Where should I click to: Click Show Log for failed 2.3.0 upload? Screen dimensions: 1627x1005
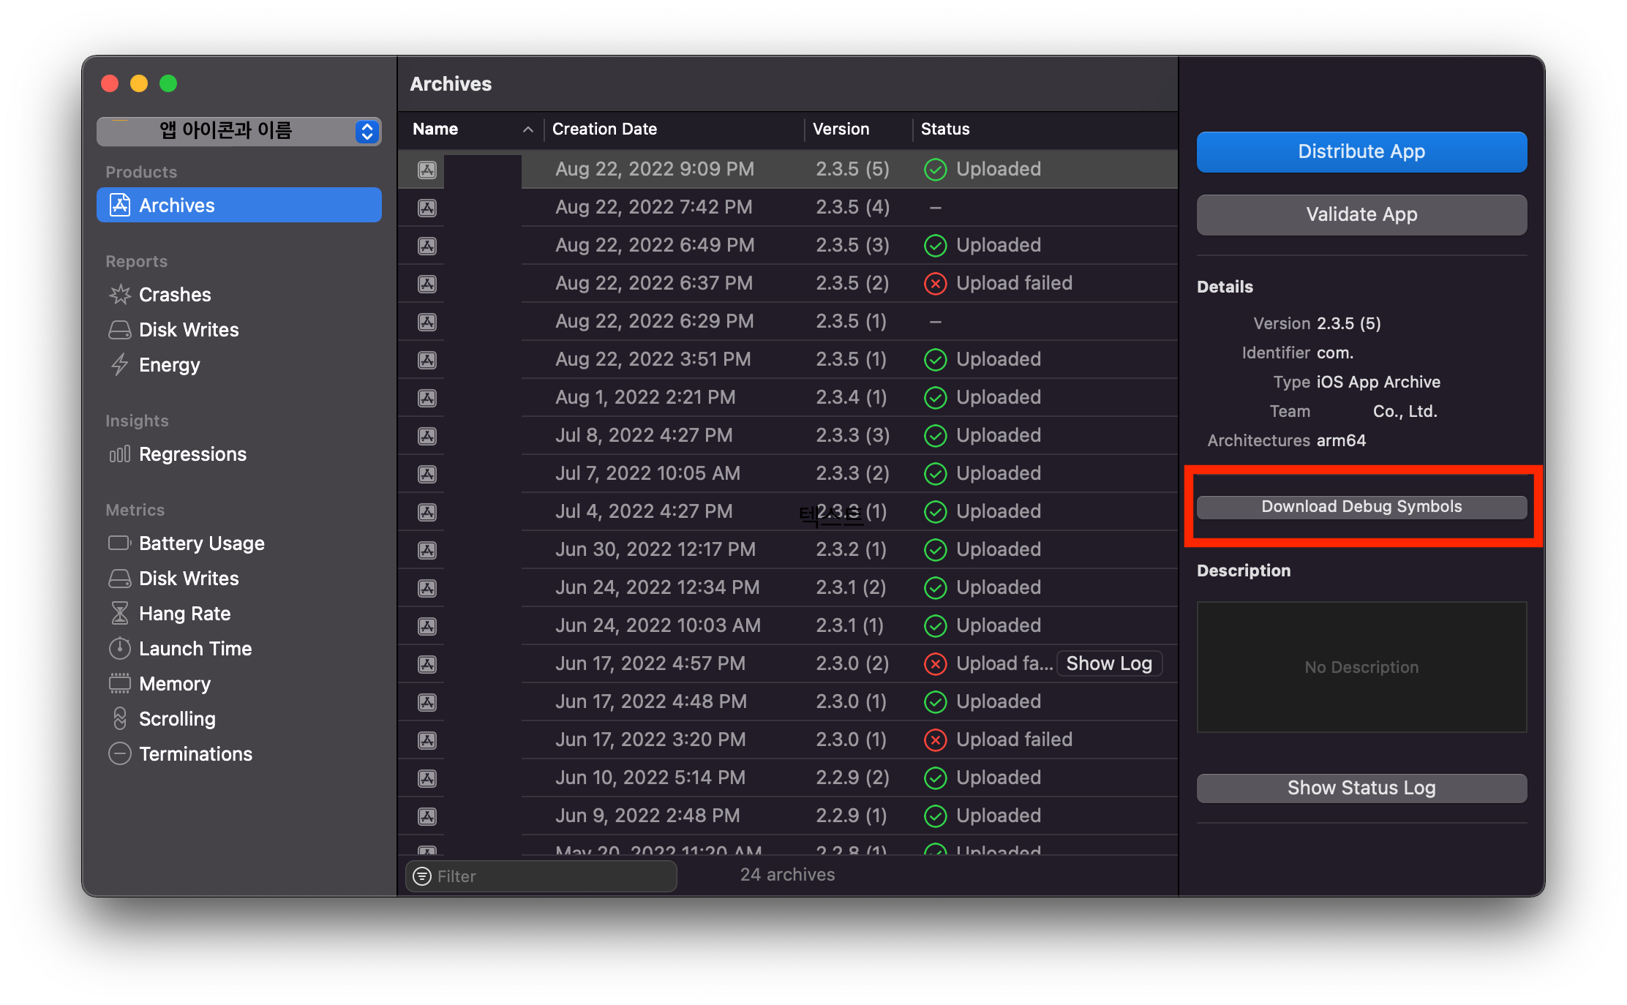[x=1109, y=663]
